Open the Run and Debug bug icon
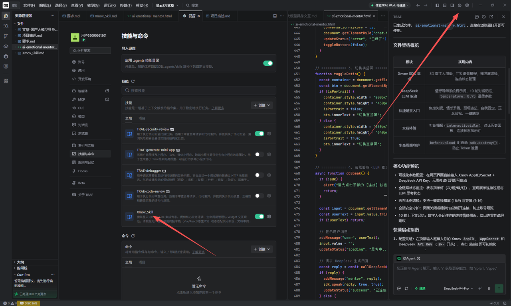The image size is (511, 306). click(6, 56)
